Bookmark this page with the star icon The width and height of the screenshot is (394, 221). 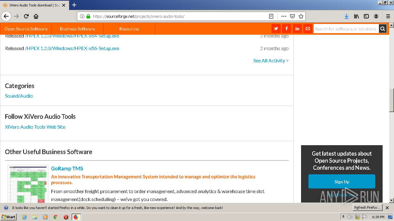pyautogui.click(x=301, y=16)
